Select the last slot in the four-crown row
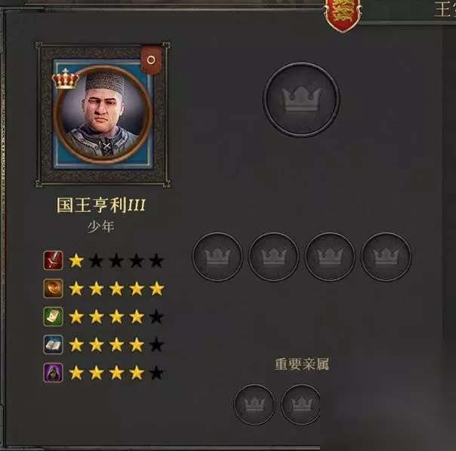456x451 pixels. 386,256
